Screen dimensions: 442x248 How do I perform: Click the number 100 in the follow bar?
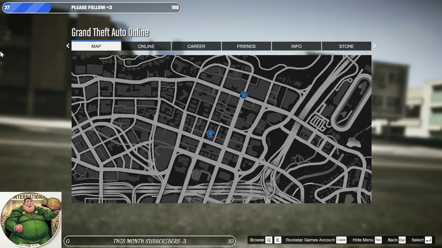click(x=175, y=8)
